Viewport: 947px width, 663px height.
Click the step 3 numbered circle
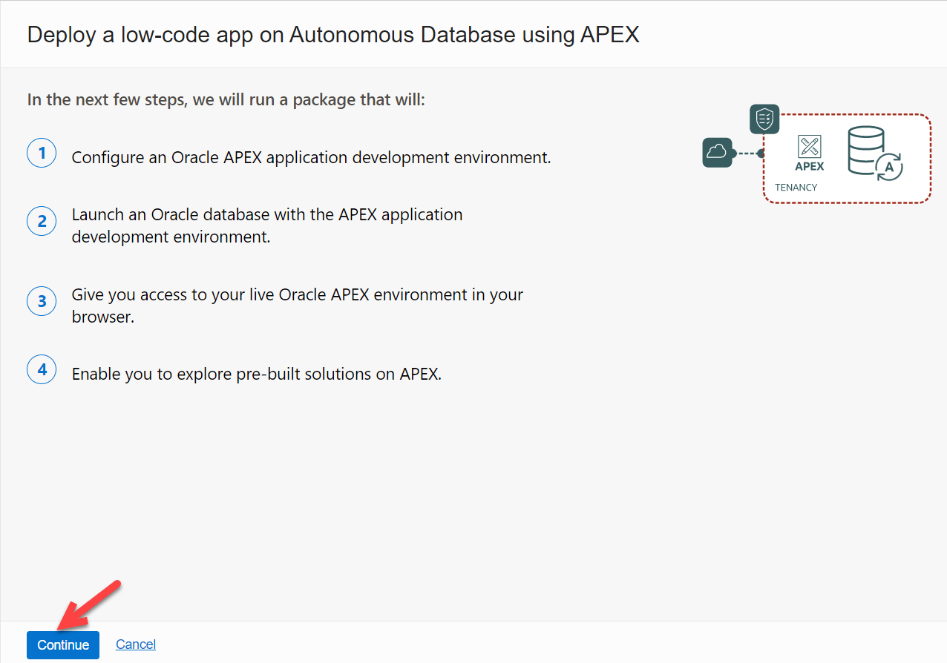click(42, 301)
